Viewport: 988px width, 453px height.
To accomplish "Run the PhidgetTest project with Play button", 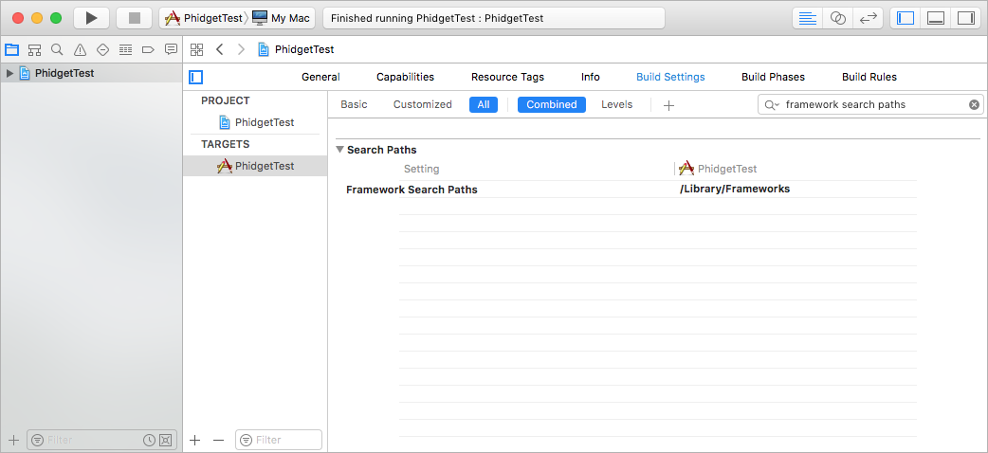I will coord(91,18).
